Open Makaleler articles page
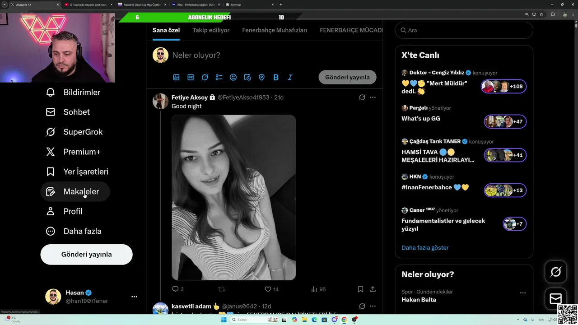The image size is (578, 325). click(75, 191)
